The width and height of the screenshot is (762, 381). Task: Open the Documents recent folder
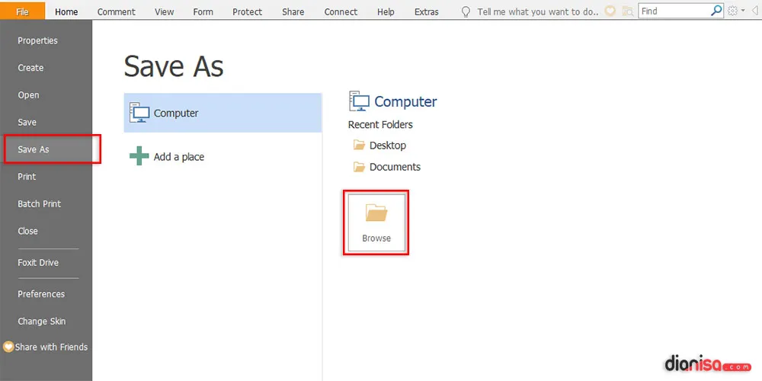pyautogui.click(x=395, y=167)
